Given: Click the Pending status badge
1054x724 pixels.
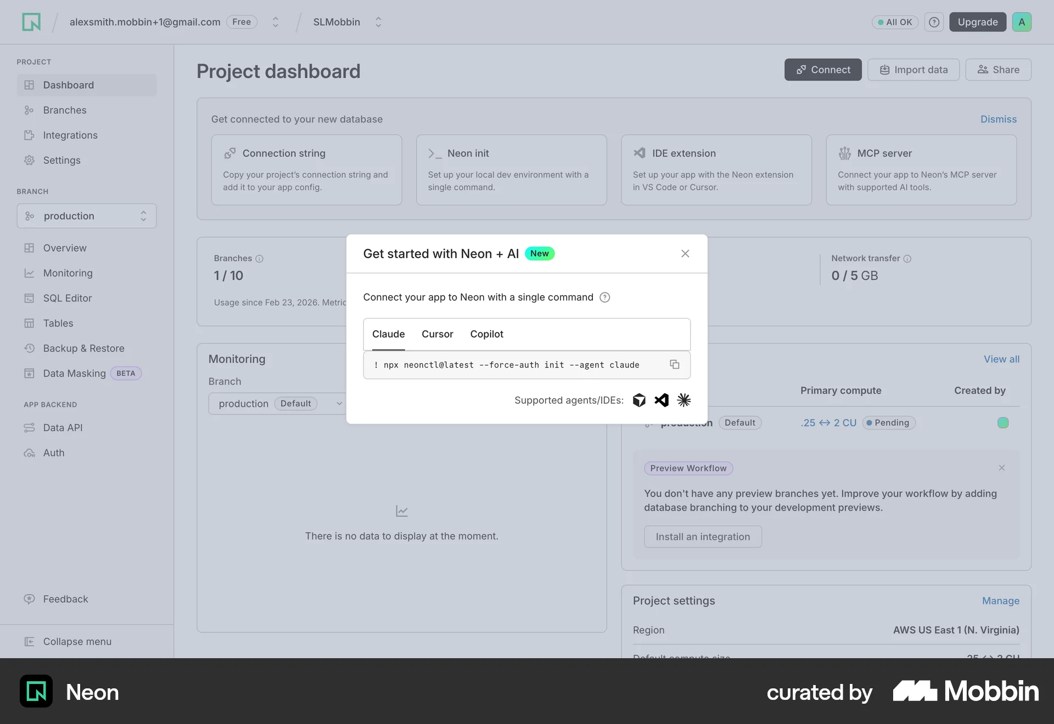Looking at the screenshot, I should click(x=889, y=423).
